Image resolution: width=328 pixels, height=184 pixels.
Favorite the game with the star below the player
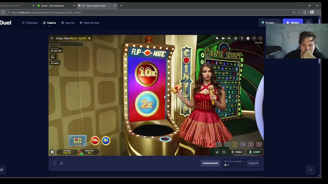click(61, 163)
